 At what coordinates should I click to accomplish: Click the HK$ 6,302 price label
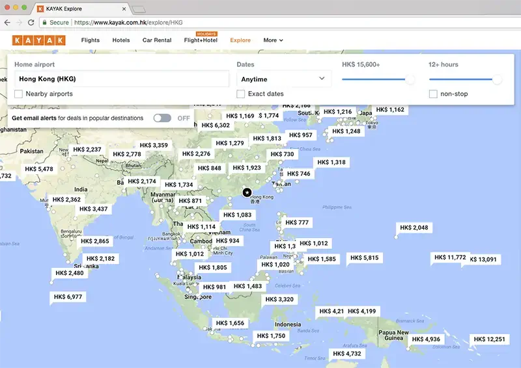tap(216, 125)
